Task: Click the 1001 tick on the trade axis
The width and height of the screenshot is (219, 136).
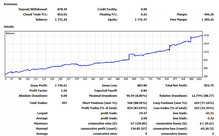Action: 199,79
